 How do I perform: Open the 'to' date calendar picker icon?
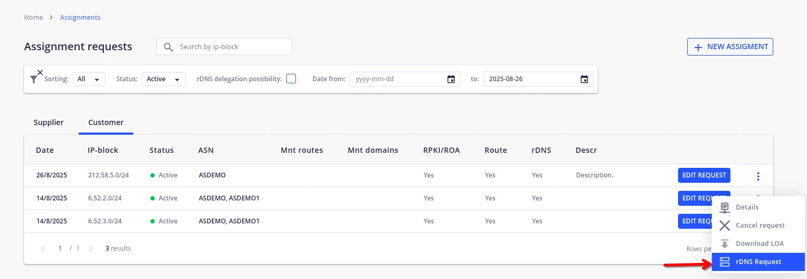pos(584,79)
